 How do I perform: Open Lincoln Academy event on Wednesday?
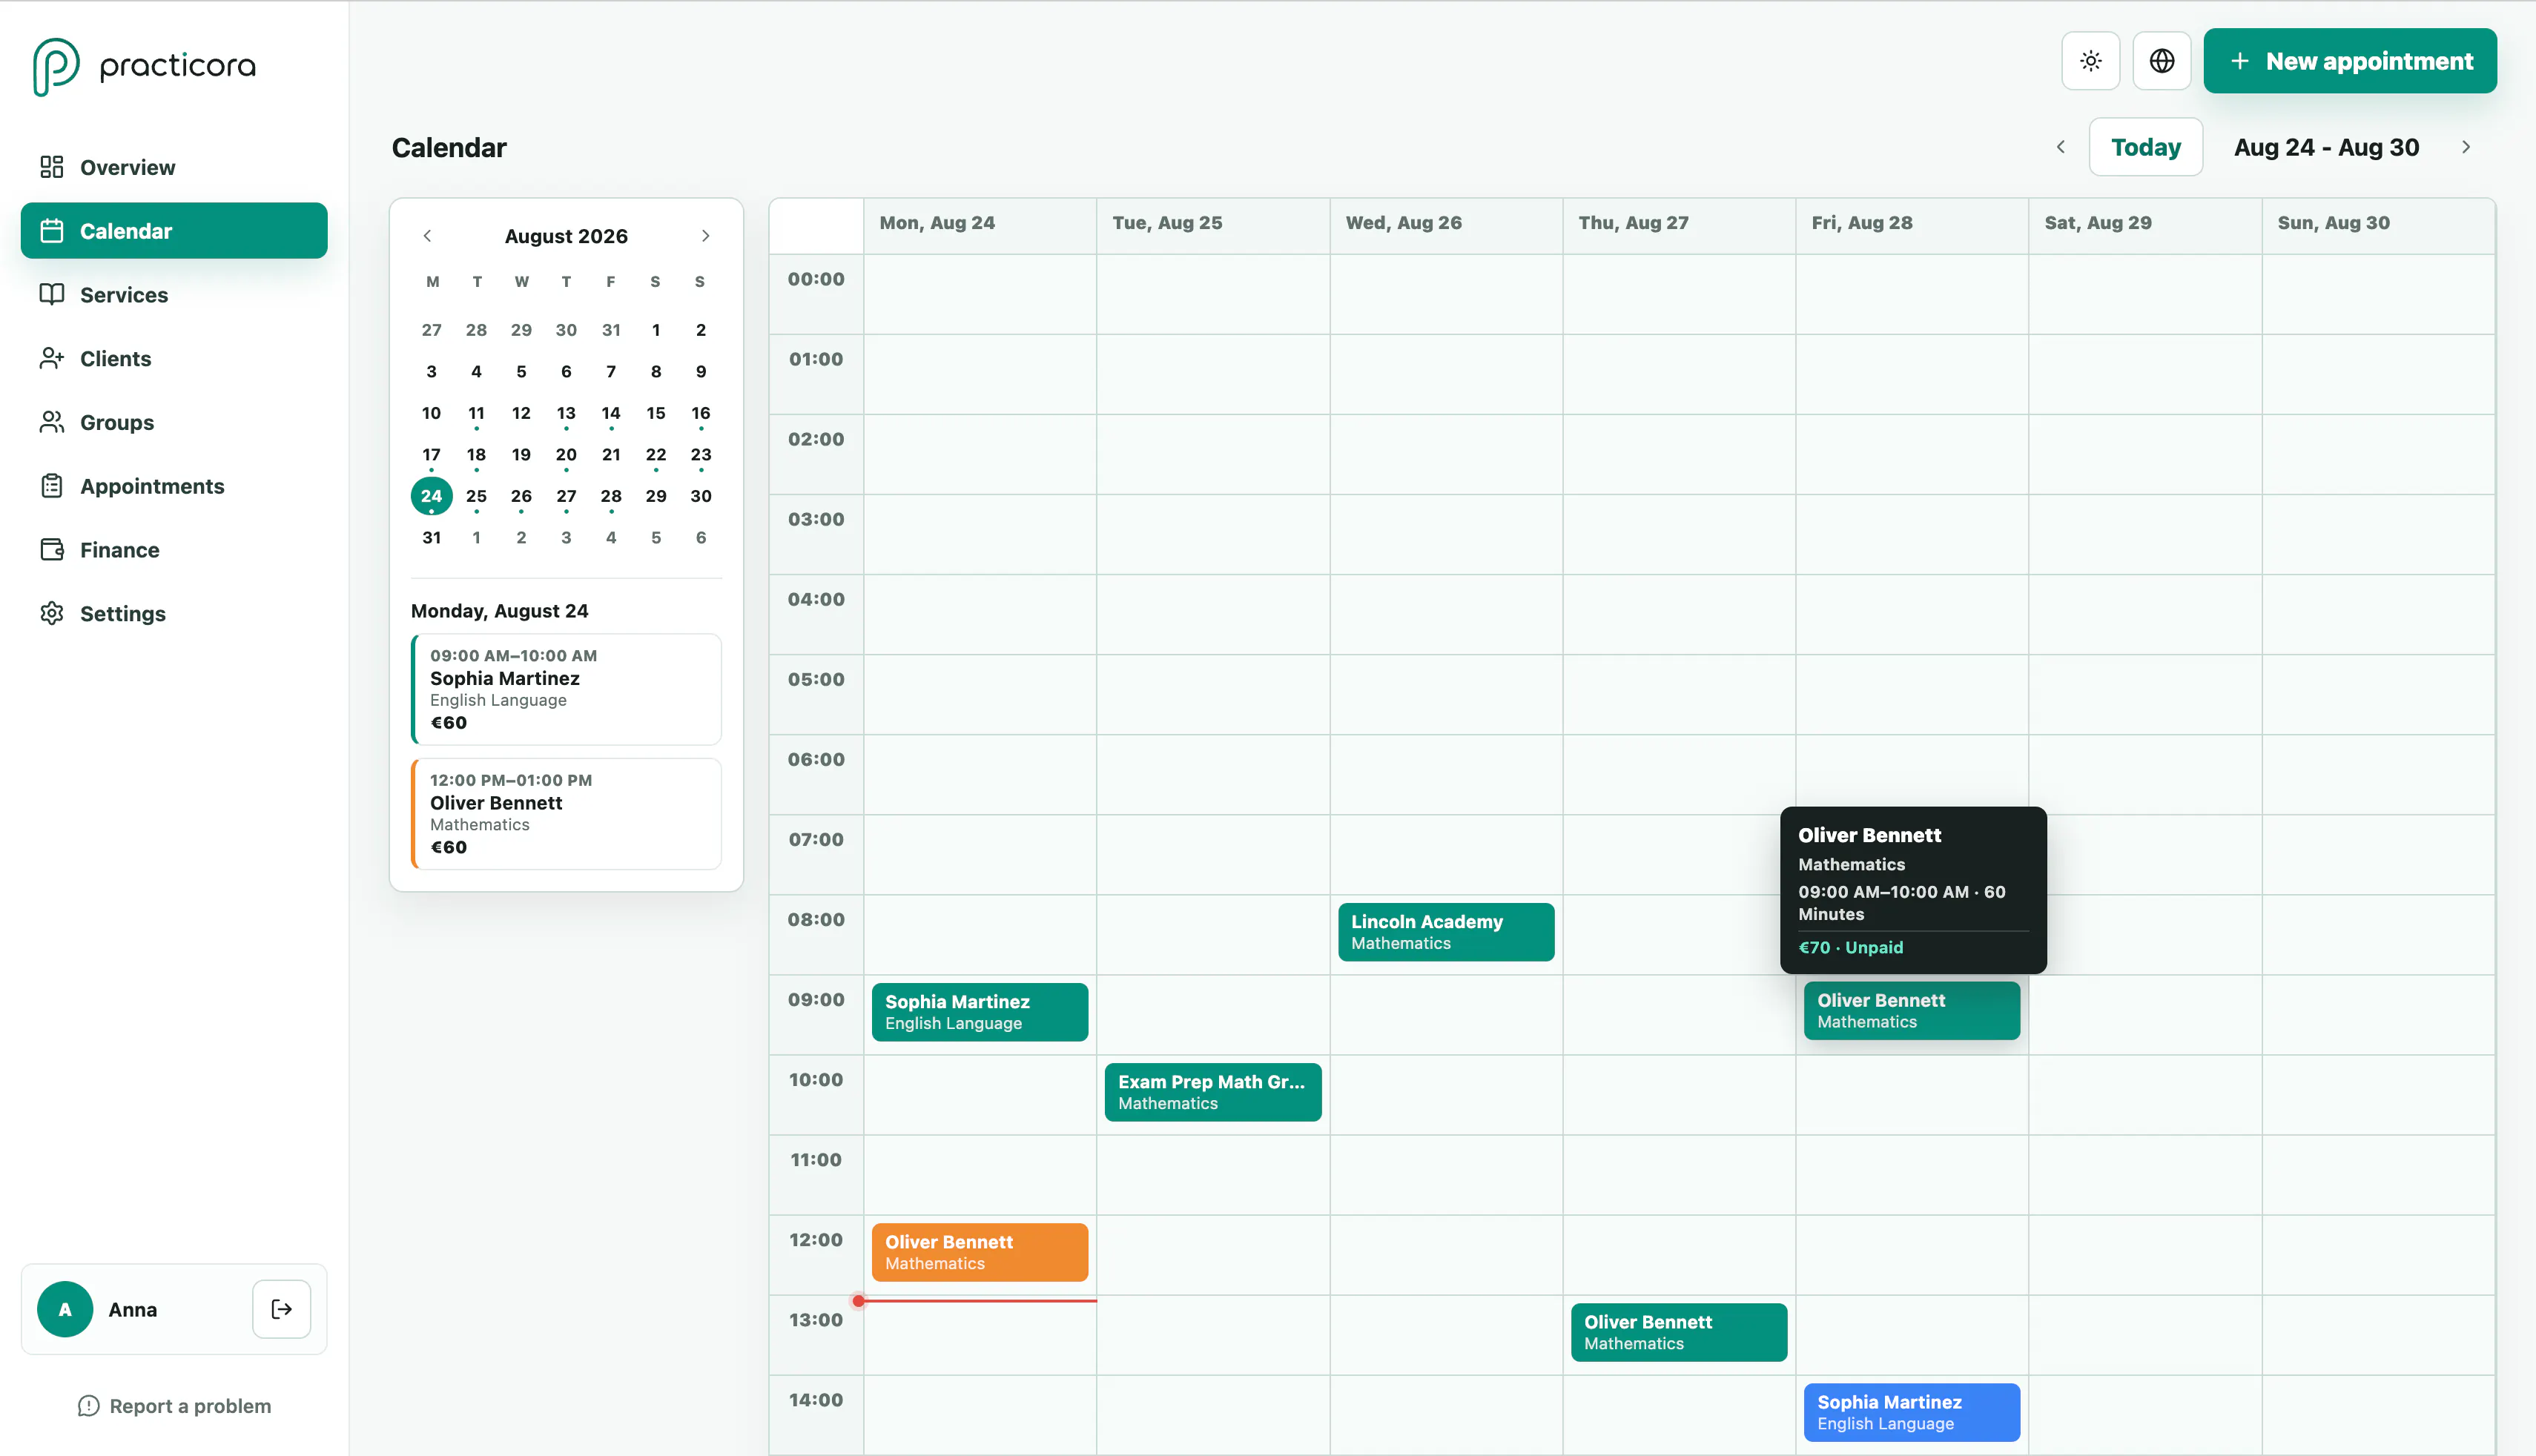pyautogui.click(x=1445, y=932)
